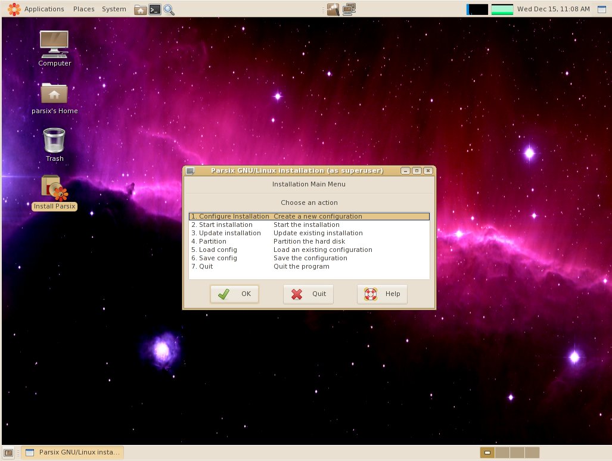Open search tool magnifier in panel
Screen dimensions: 612x461
(169, 10)
